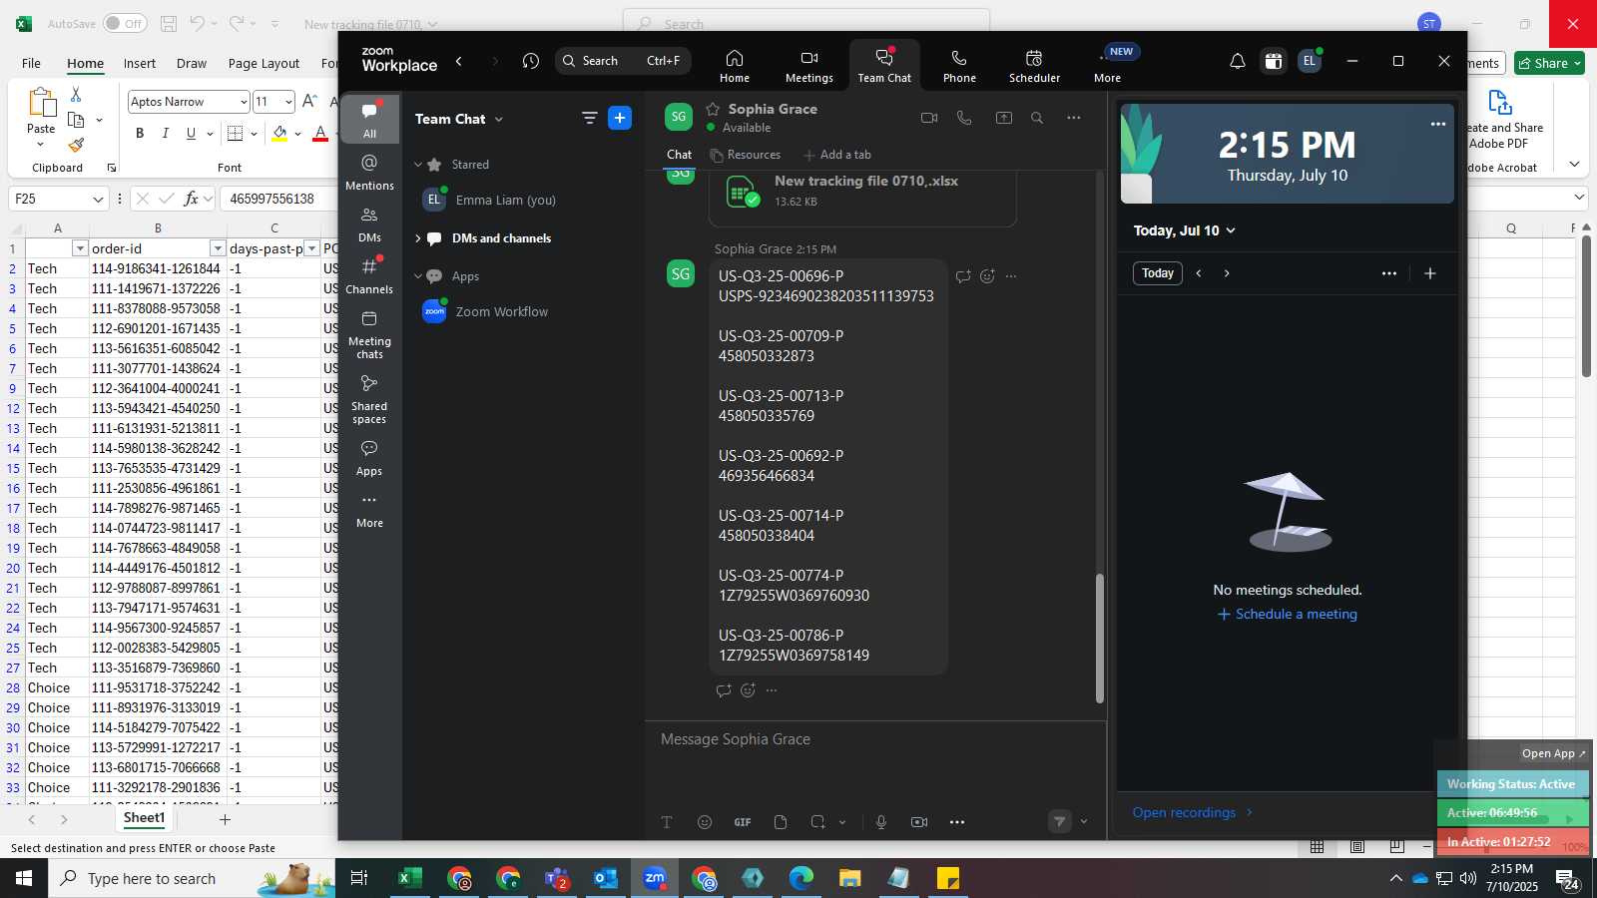
Task: Open Outlook from the taskbar
Action: pos(606,878)
